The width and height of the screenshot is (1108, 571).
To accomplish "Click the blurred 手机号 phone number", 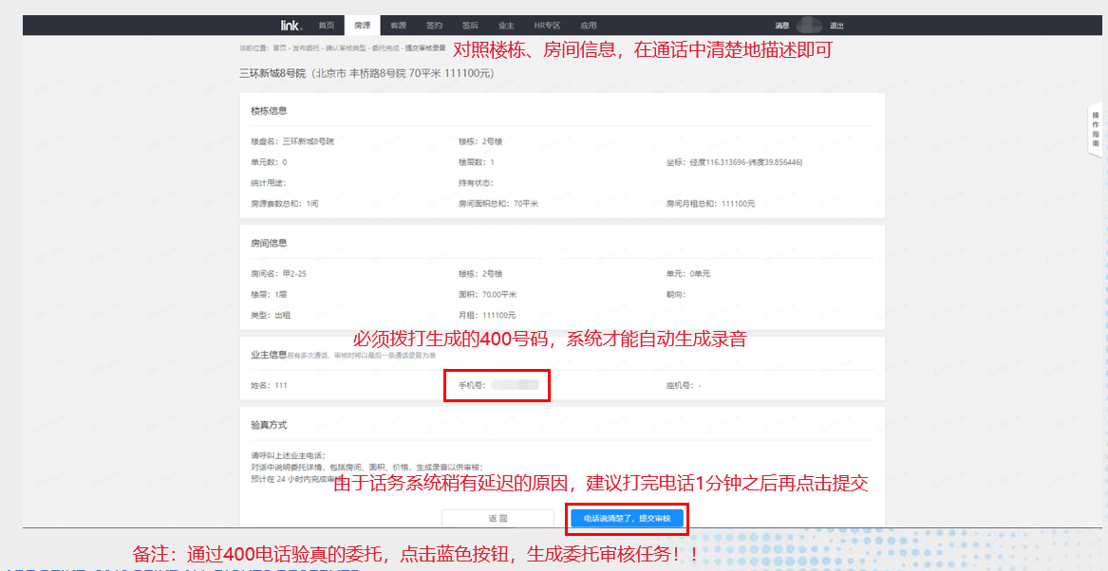I will coord(515,385).
